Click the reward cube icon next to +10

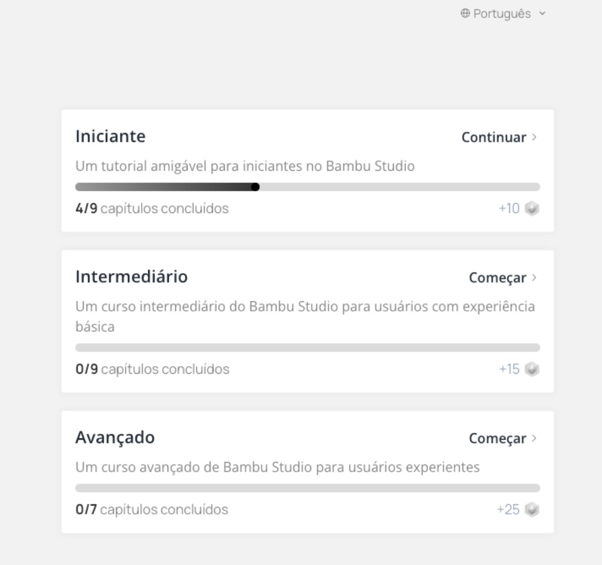[x=532, y=208]
